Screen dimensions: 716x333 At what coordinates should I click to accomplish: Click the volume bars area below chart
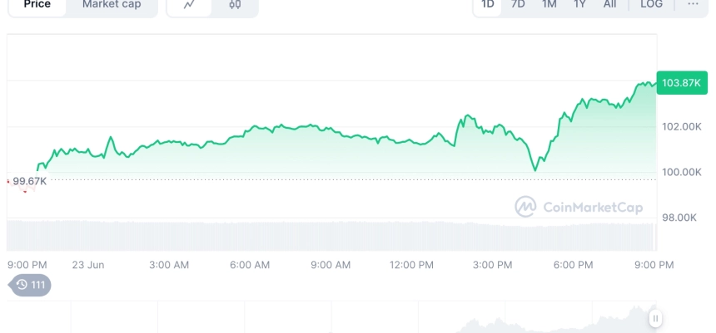click(x=331, y=236)
